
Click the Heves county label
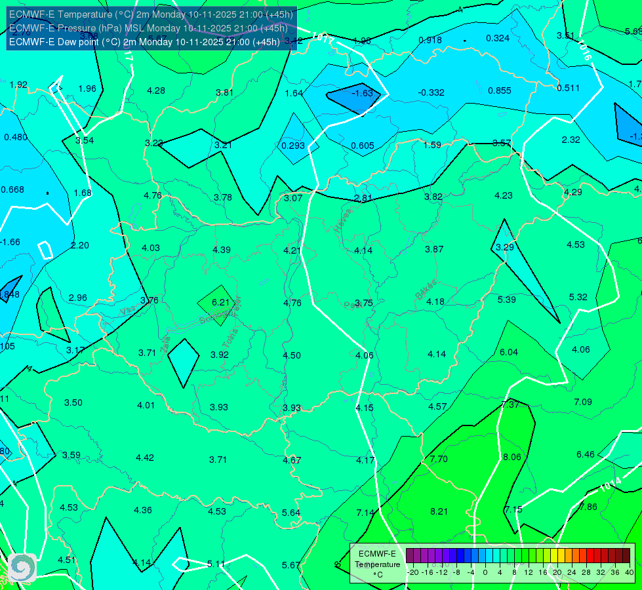[x=343, y=220]
